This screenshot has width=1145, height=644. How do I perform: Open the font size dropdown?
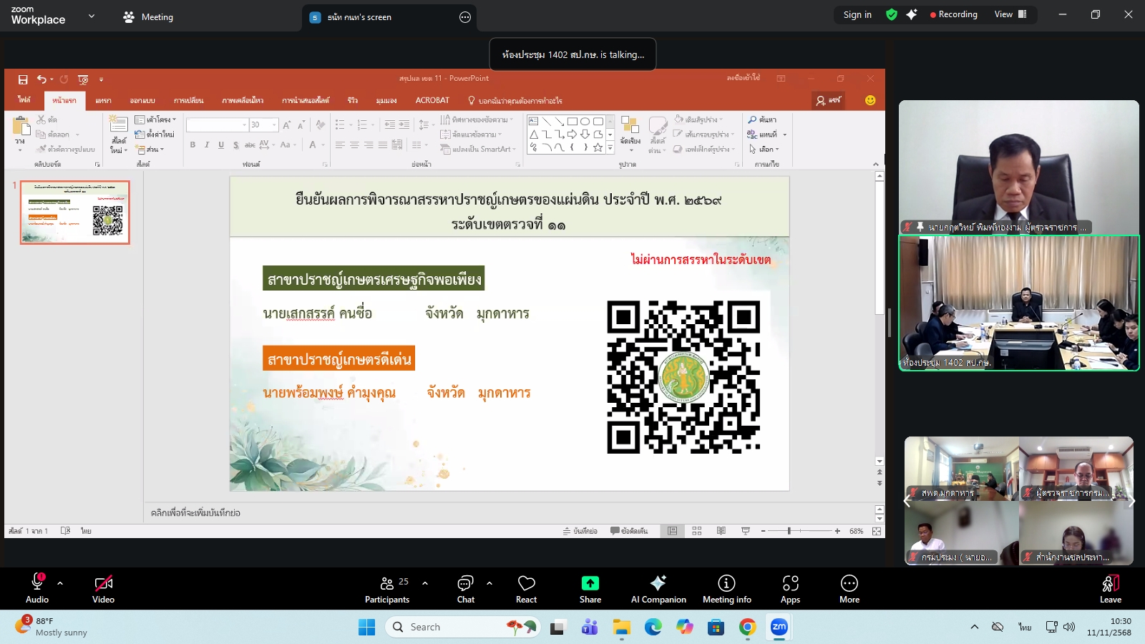tap(274, 125)
